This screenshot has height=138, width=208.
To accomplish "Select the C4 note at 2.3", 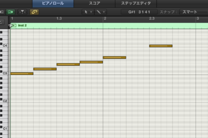I will click(161, 46).
